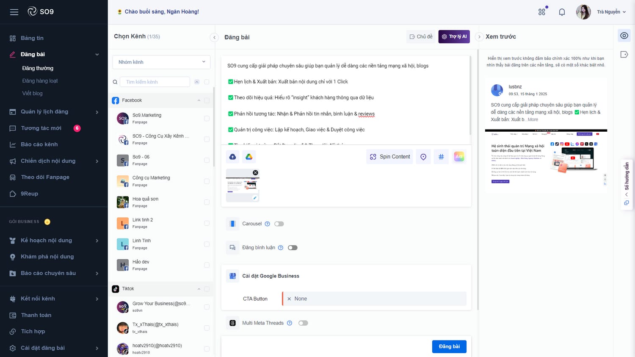The image size is (635, 357).
Task: Open Báo cáo kênh
Action: click(39, 144)
